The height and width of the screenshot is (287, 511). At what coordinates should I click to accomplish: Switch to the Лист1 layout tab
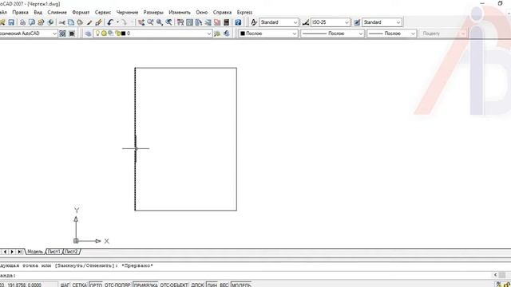pos(54,252)
